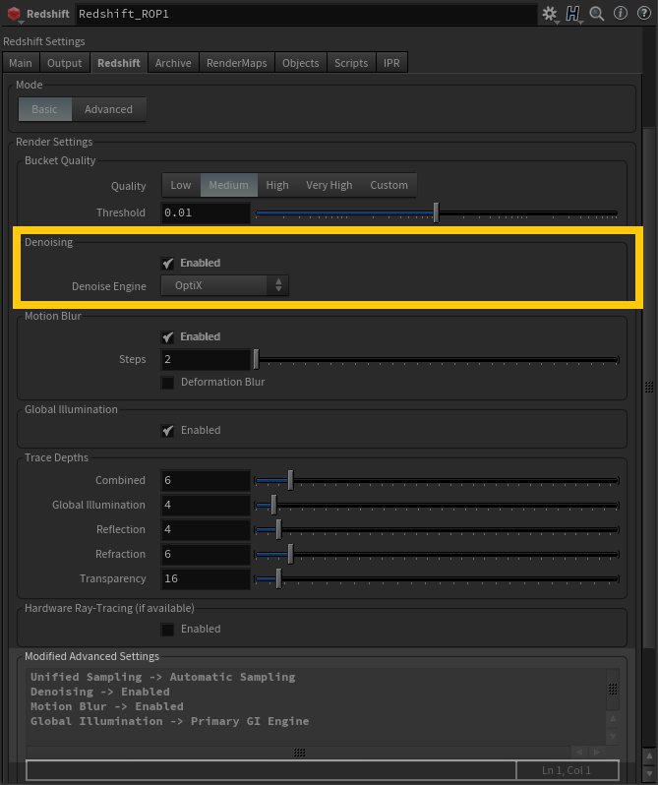
Task: Select the Output tab
Action: pyautogui.click(x=65, y=63)
